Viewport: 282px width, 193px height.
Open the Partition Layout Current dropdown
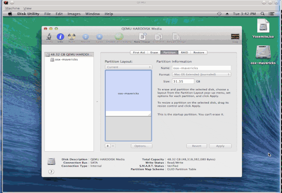128,67
